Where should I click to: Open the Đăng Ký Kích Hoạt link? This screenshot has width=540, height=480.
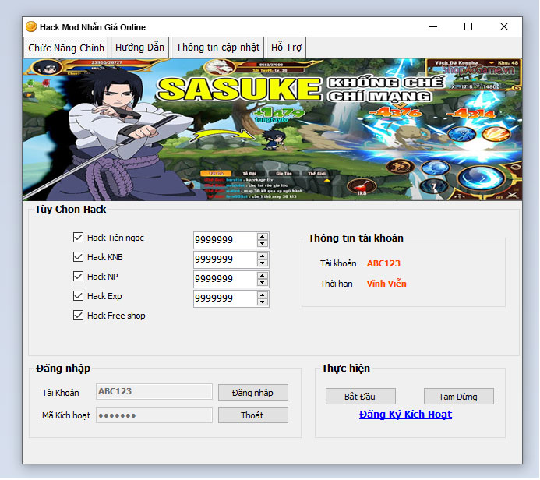405,415
